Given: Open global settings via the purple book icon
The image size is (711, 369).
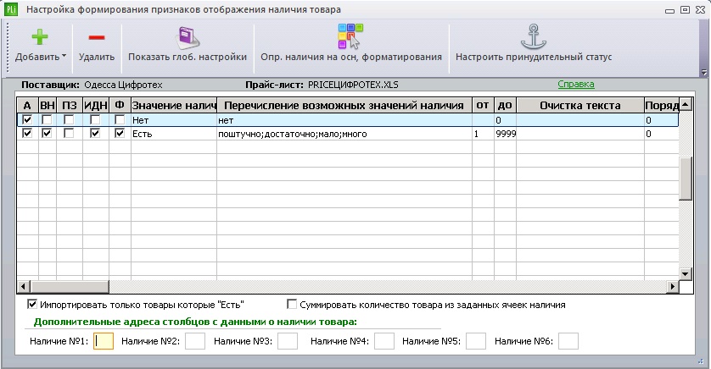Looking at the screenshot, I should pos(188,37).
